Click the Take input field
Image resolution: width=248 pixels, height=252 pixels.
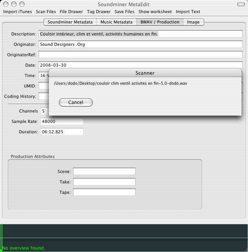[104, 181]
